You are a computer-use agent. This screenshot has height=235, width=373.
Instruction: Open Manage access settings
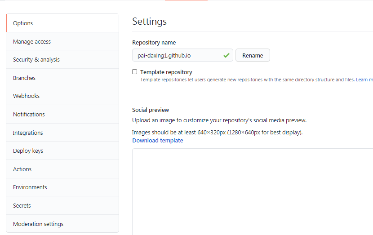click(32, 42)
